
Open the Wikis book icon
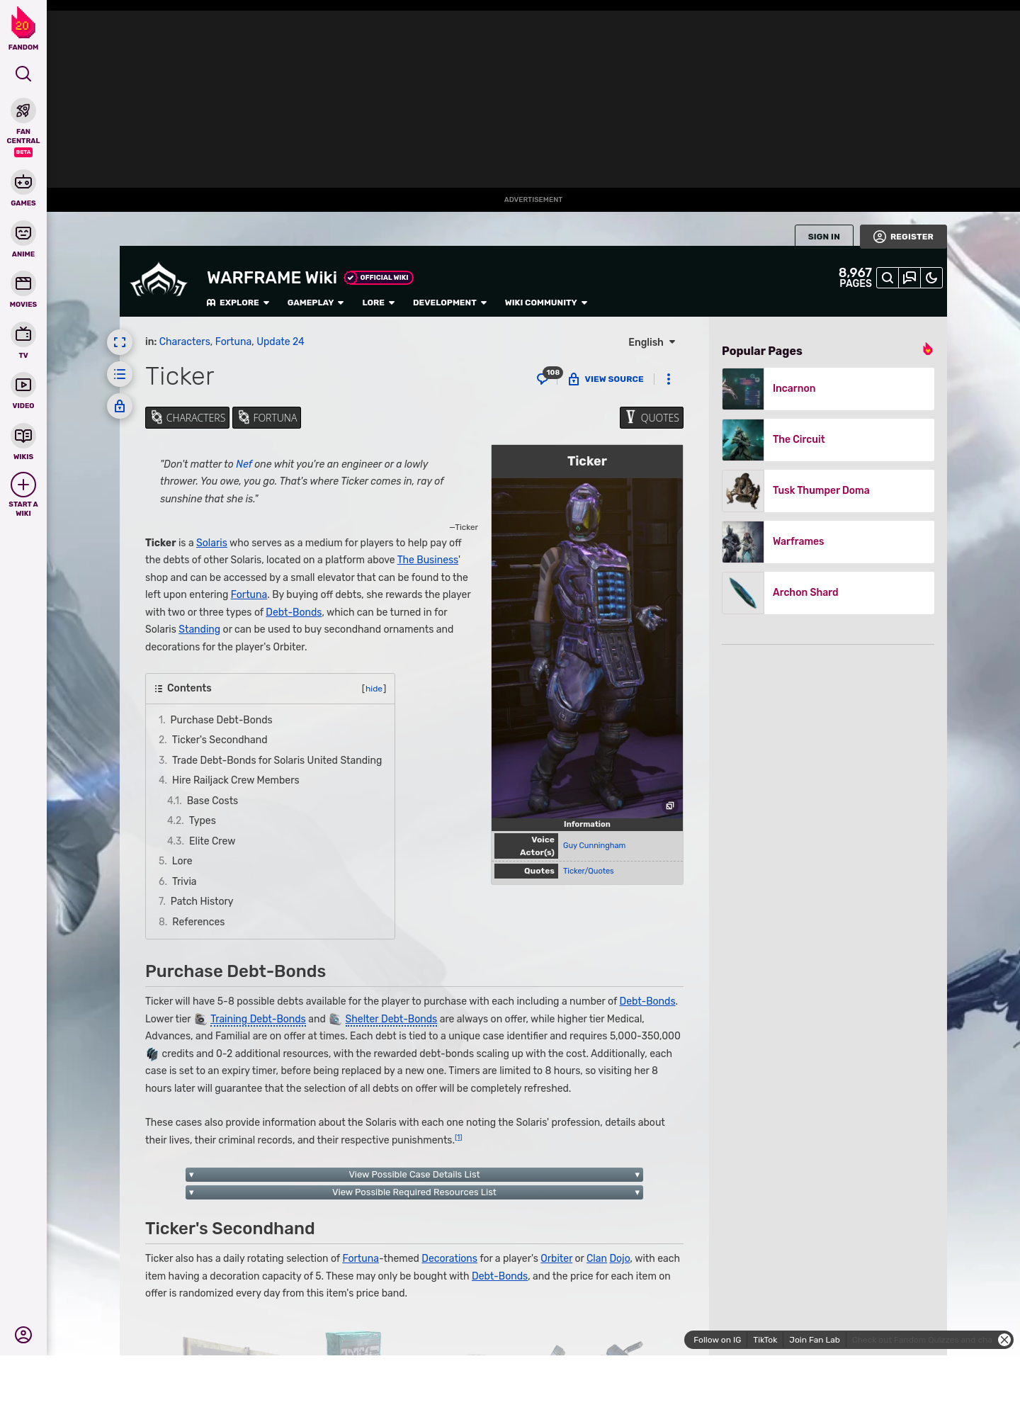click(x=23, y=436)
